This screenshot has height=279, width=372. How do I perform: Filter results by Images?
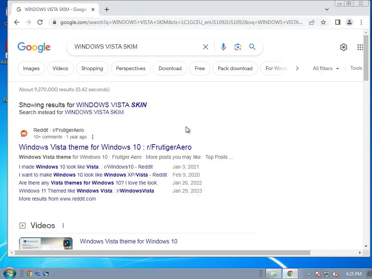point(31,68)
